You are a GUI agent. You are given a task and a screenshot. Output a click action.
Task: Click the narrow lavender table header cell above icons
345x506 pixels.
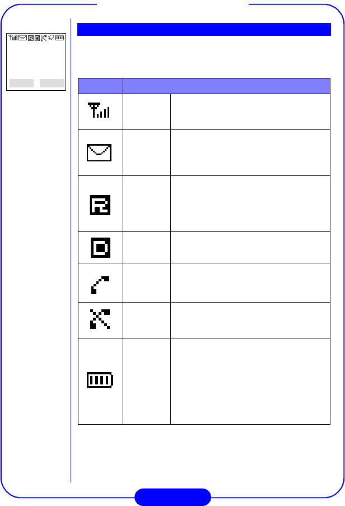click(100, 86)
